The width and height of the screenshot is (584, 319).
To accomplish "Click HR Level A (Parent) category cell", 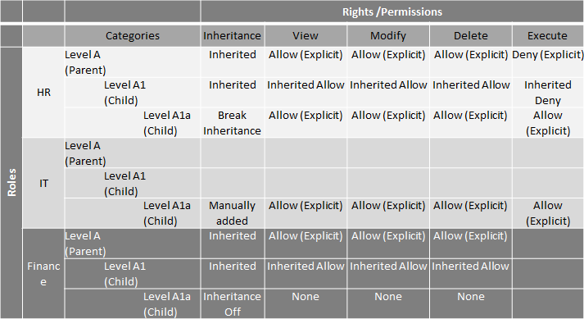I will point(133,62).
